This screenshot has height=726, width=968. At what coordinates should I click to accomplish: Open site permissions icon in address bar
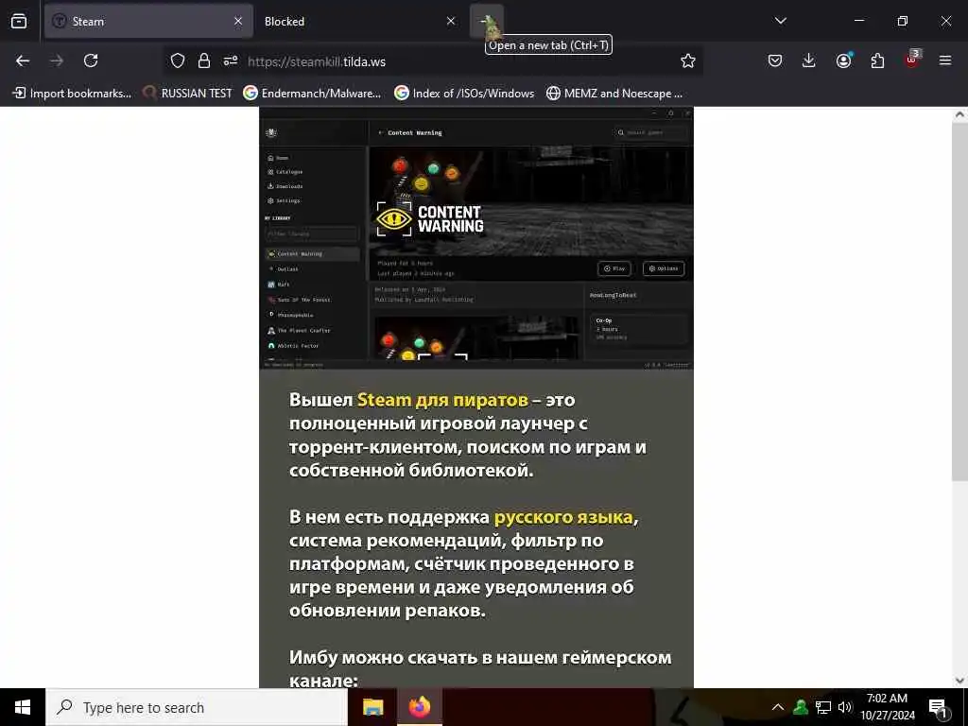coord(231,60)
